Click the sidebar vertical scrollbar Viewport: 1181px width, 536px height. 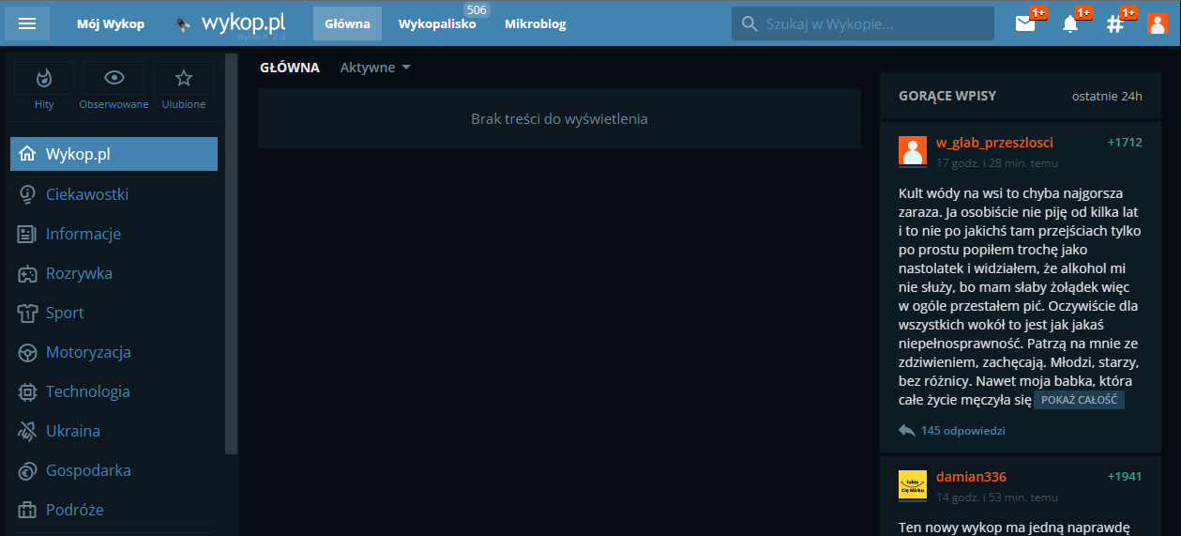[232, 253]
